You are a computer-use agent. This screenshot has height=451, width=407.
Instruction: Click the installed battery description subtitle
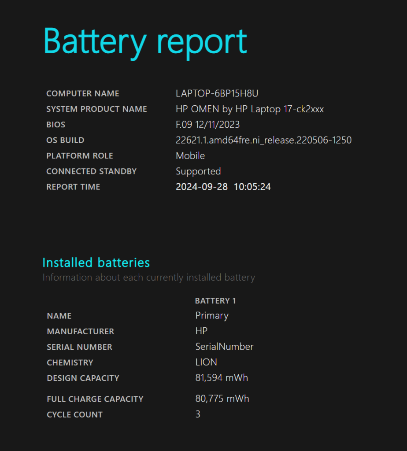click(149, 277)
